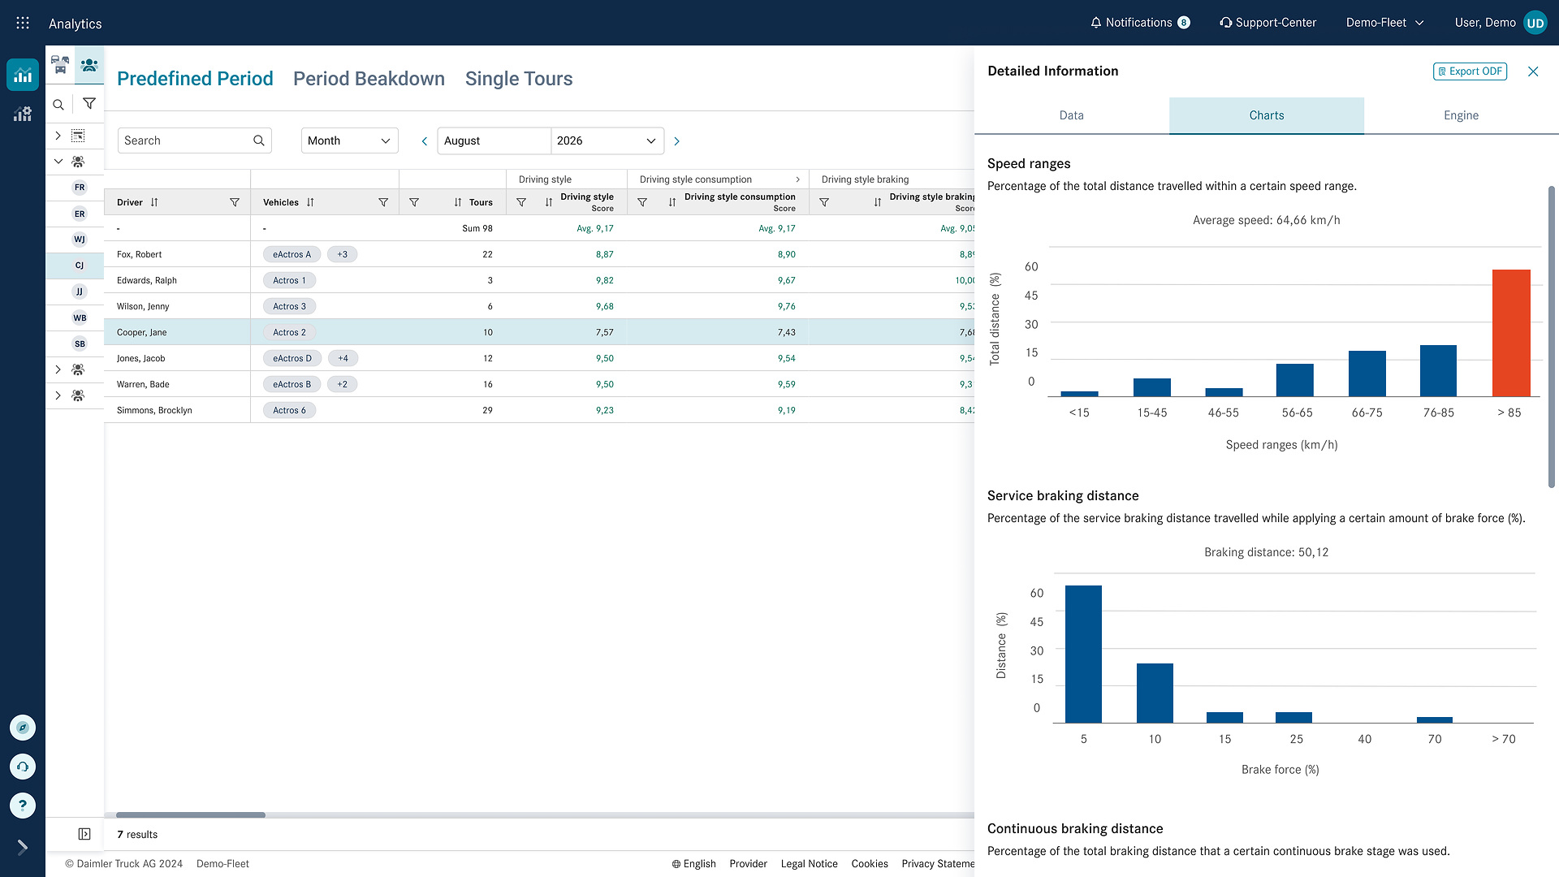The height and width of the screenshot is (877, 1559).
Task: Open the Legal Notice link
Action: (809, 864)
